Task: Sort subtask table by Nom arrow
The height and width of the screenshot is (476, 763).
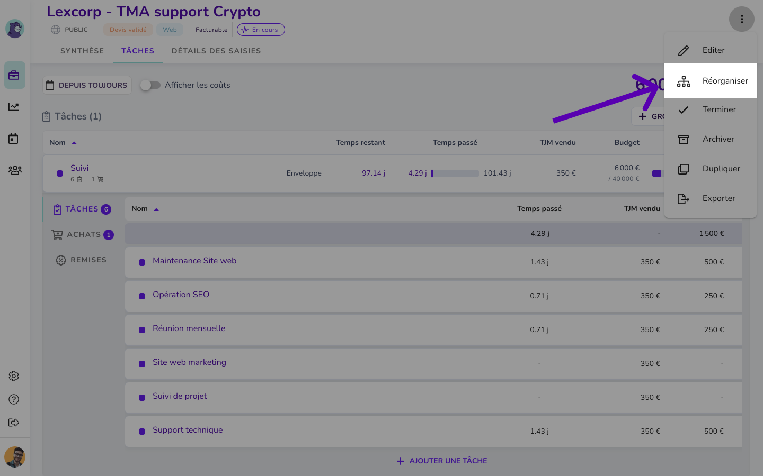Action: tap(156, 209)
